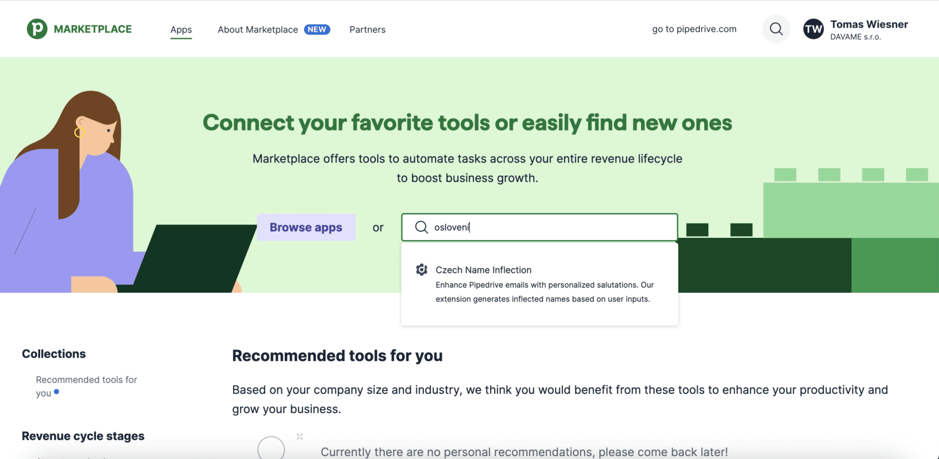Open search via header magnifier icon
The height and width of the screenshot is (459, 939).
776,29
